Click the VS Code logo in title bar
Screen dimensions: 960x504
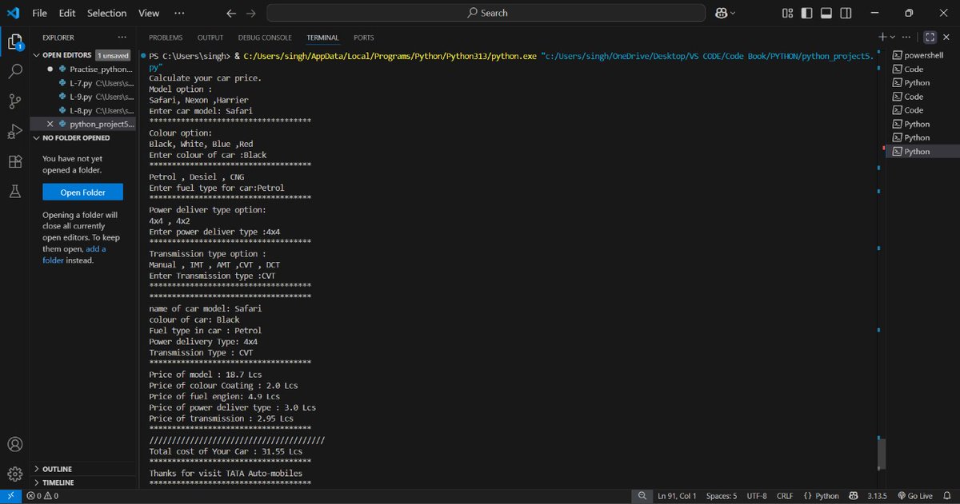tap(13, 13)
